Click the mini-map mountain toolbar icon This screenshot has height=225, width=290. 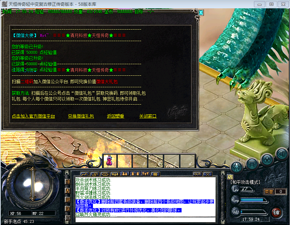coord(85,174)
